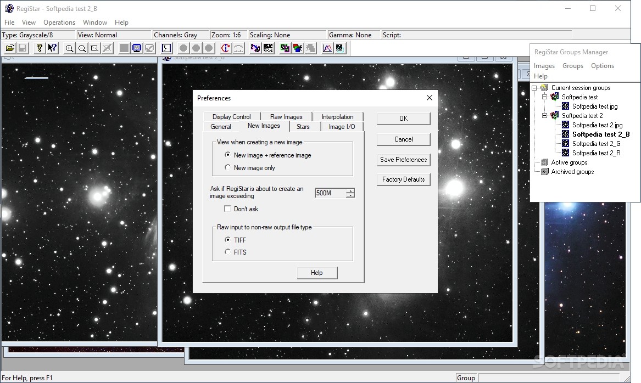The image size is (641, 383).
Task: Select 'Softpedia test 2_G' in the groups tree
Action: coord(596,144)
